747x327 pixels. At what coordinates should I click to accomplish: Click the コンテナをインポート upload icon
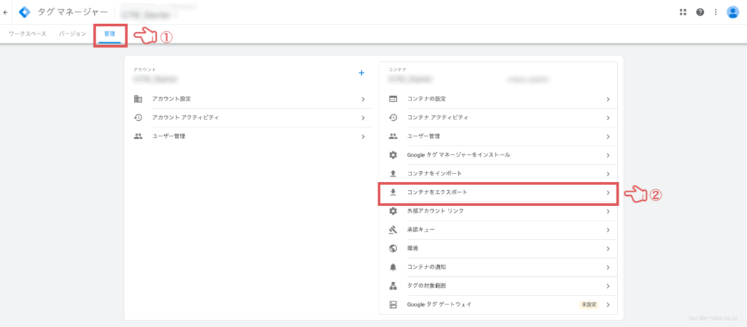(393, 173)
